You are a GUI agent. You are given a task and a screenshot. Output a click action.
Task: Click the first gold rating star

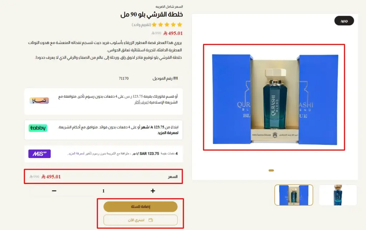click(x=179, y=25)
